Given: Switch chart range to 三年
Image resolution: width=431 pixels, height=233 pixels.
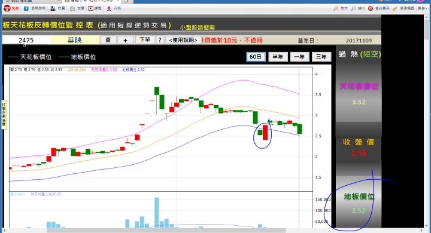Looking at the screenshot, I should point(321,57).
